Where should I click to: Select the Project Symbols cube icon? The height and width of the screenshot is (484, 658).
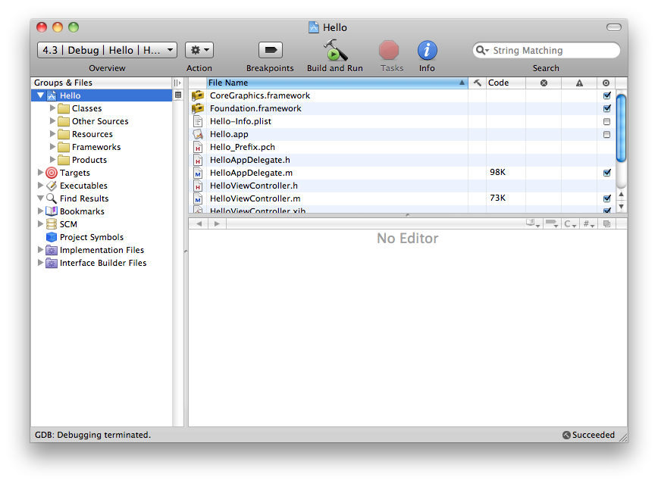click(52, 237)
